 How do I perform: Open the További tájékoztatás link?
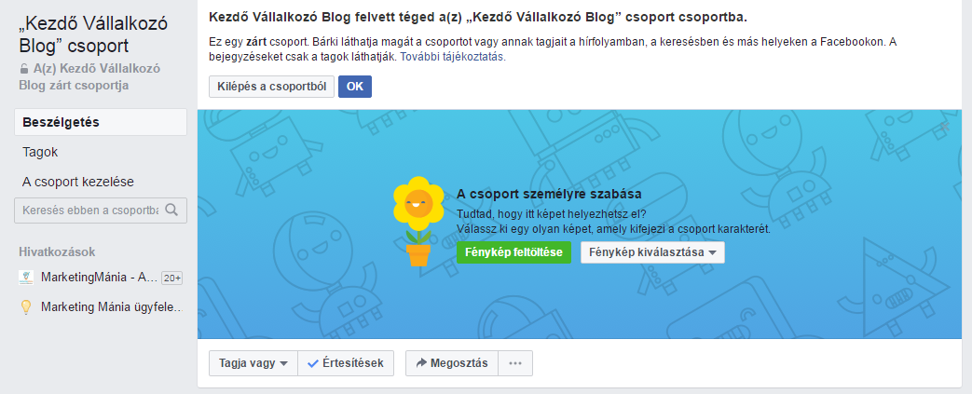point(453,57)
